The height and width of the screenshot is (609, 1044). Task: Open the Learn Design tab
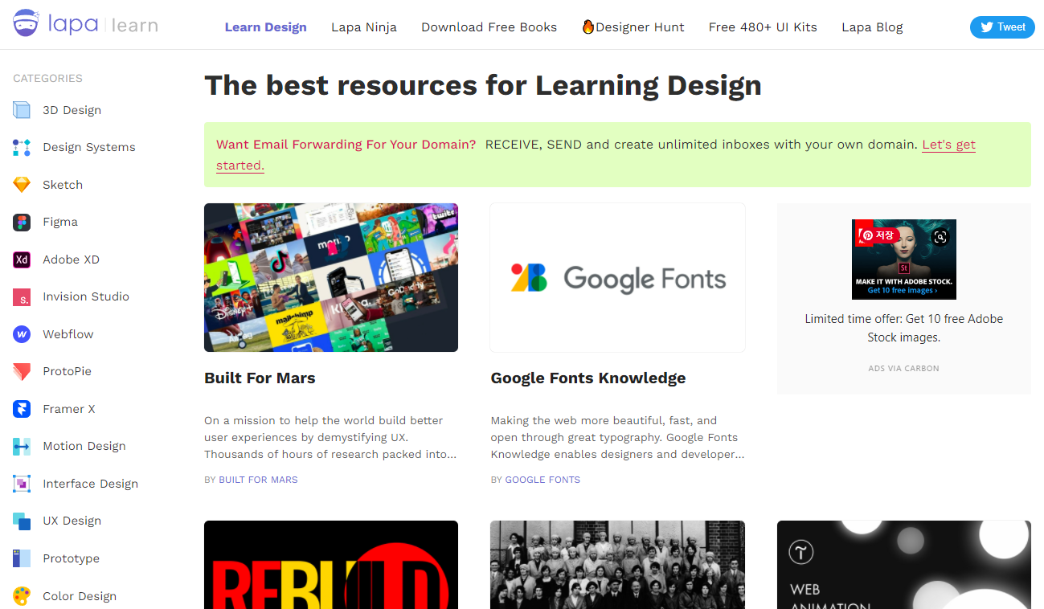[x=265, y=27]
